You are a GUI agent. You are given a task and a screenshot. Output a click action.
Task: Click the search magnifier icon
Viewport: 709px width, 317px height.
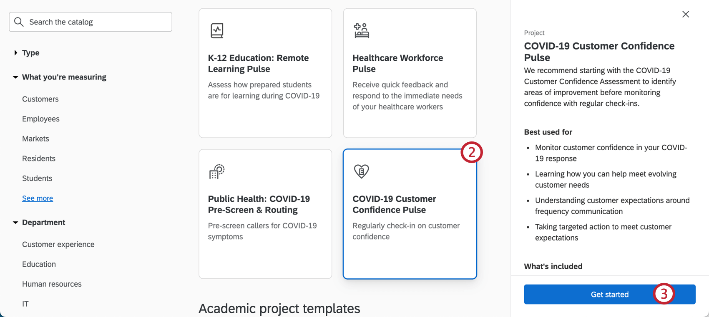pos(19,22)
